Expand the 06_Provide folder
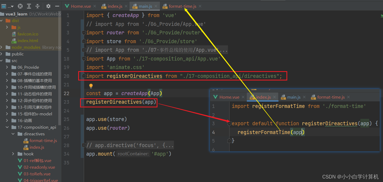 click(x=7, y=67)
